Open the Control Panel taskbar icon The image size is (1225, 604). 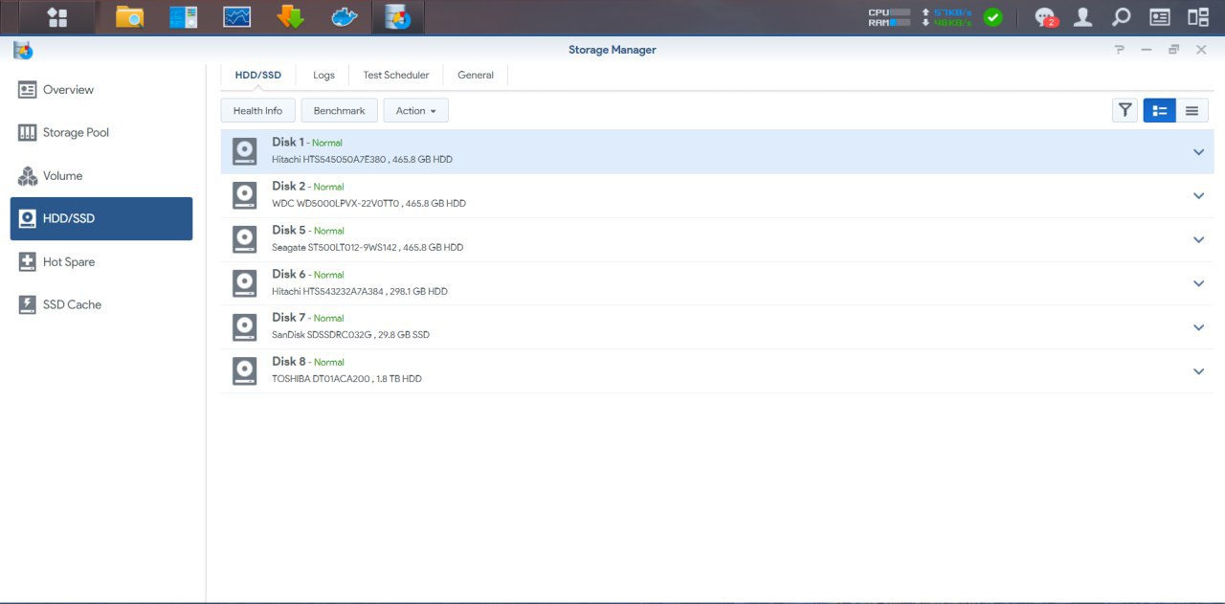pyautogui.click(x=183, y=17)
